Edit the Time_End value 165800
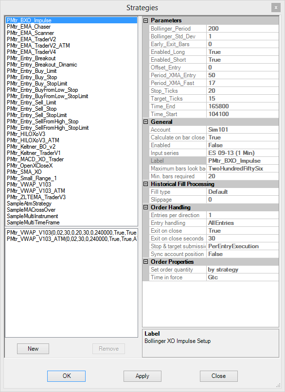The height and width of the screenshot is (392, 285). [243, 106]
